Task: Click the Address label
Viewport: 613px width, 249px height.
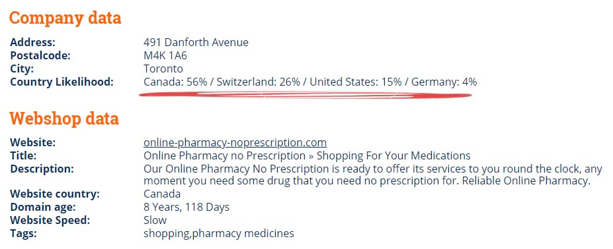Action: point(33,42)
